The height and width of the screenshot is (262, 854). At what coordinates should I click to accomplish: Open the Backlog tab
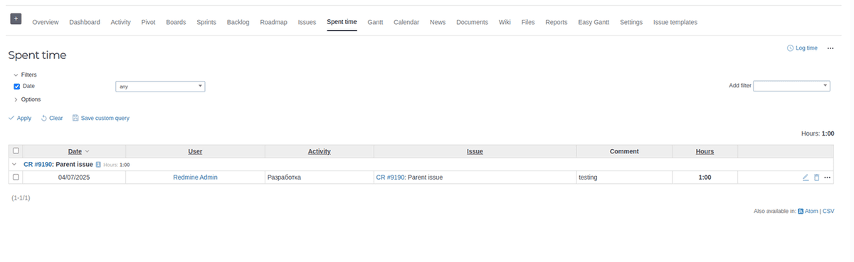point(238,22)
